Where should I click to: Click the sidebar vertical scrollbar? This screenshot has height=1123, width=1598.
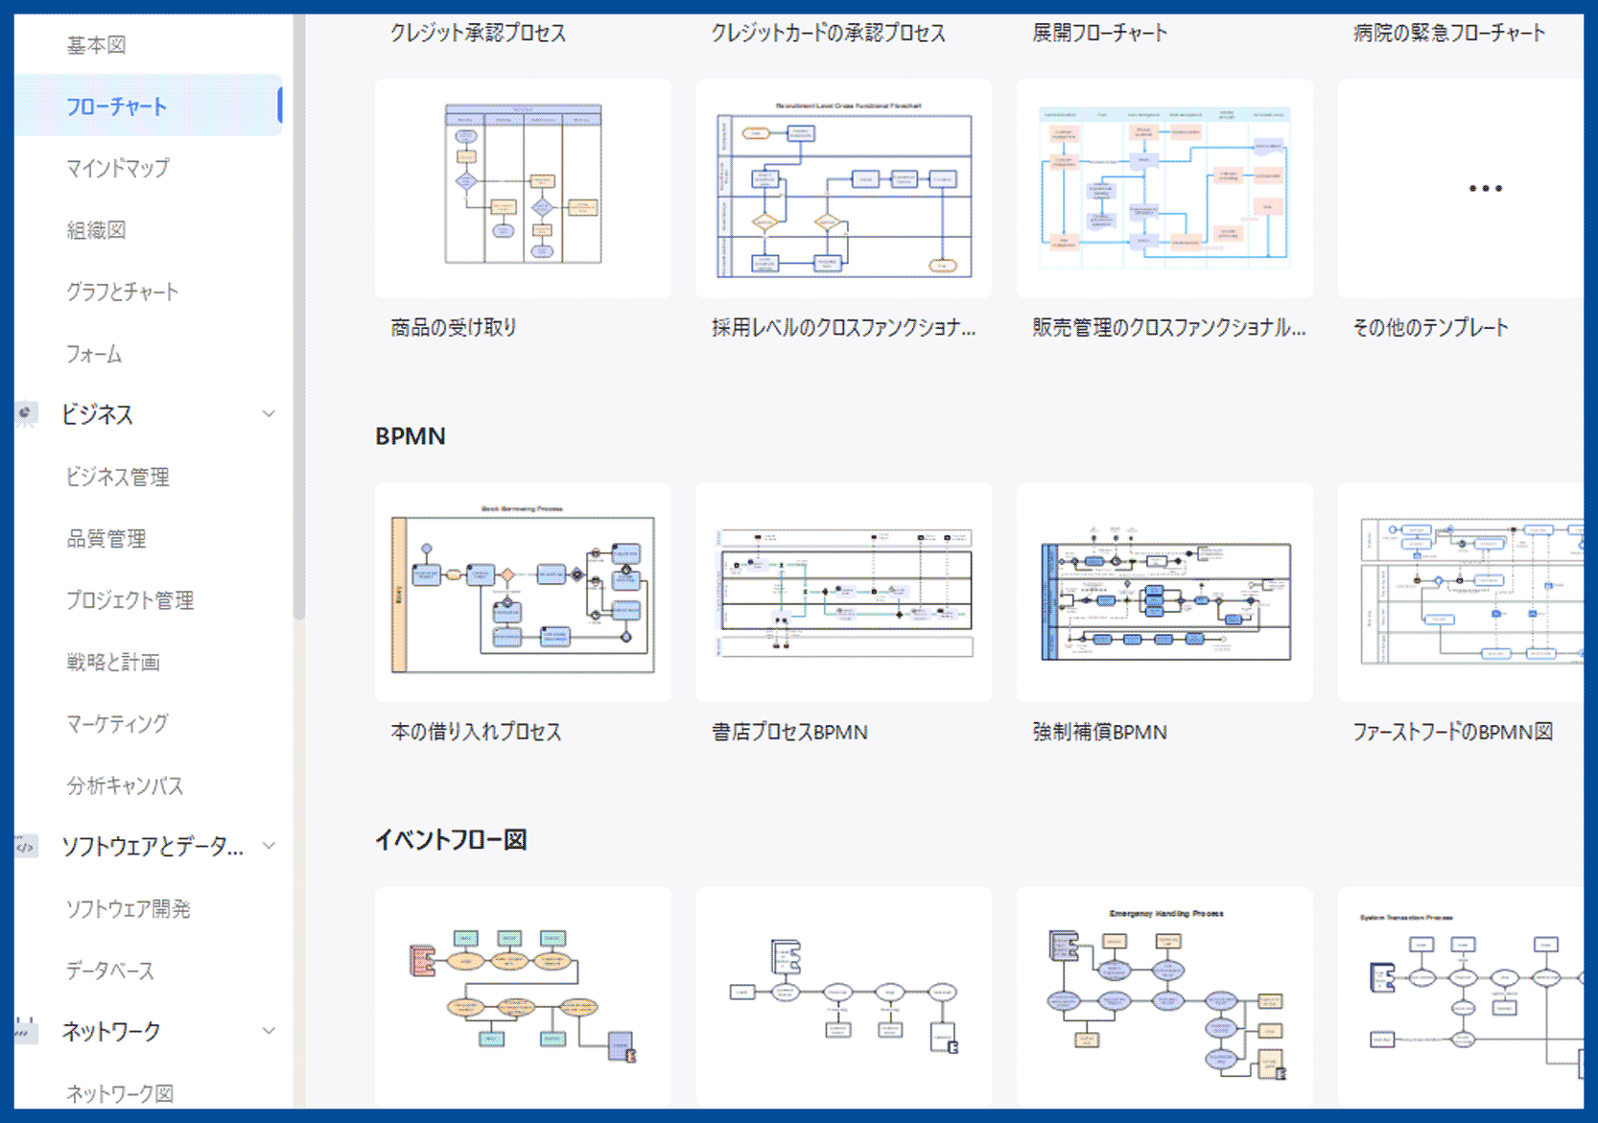click(299, 316)
